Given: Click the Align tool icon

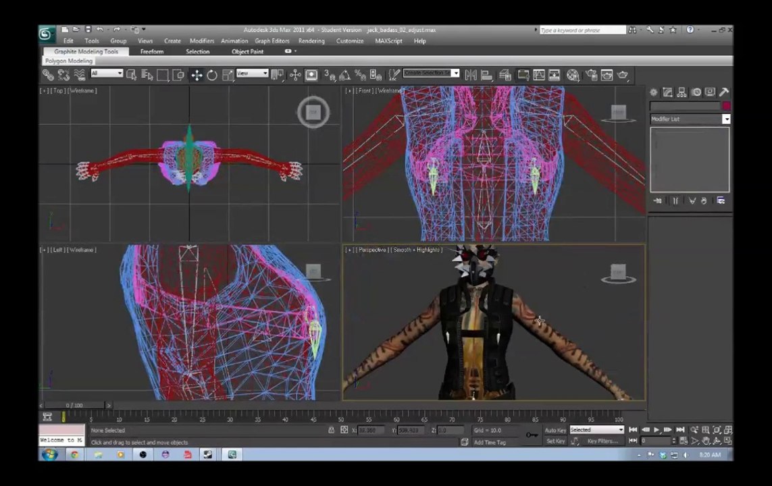Looking at the screenshot, I should click(x=487, y=75).
